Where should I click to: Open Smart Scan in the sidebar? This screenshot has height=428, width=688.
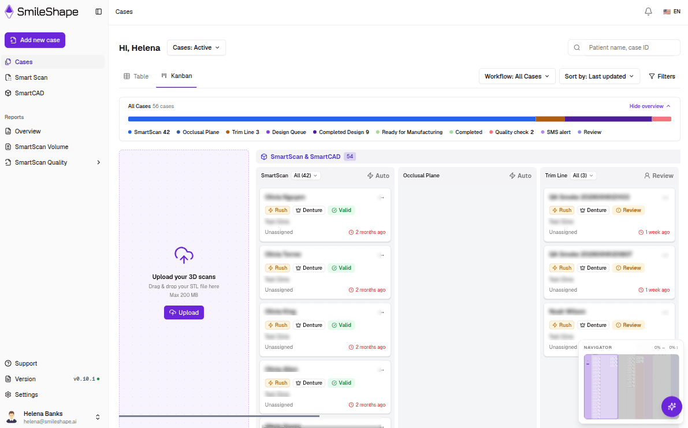[x=54, y=77]
